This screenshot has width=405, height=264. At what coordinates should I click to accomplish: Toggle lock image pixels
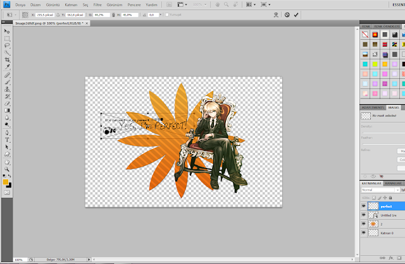click(380, 198)
